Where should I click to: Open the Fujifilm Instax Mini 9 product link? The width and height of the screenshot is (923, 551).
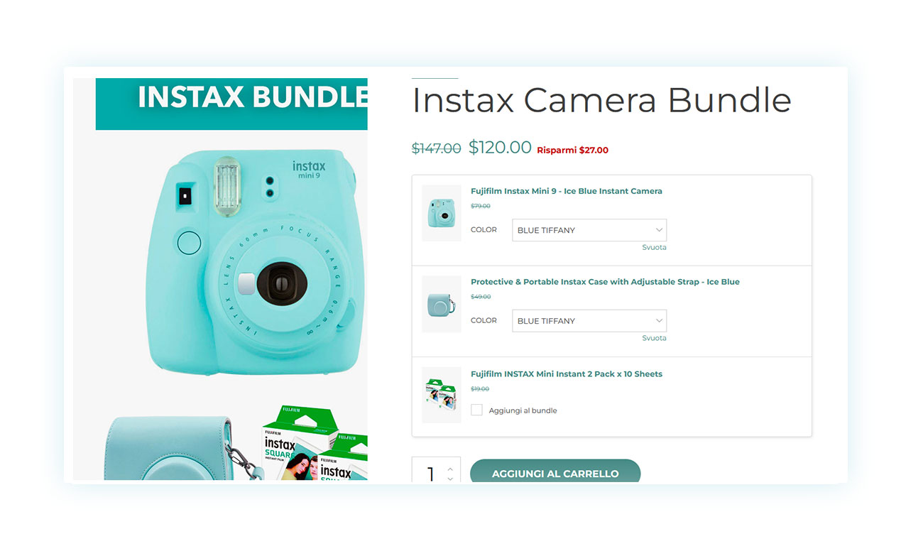pyautogui.click(x=567, y=191)
